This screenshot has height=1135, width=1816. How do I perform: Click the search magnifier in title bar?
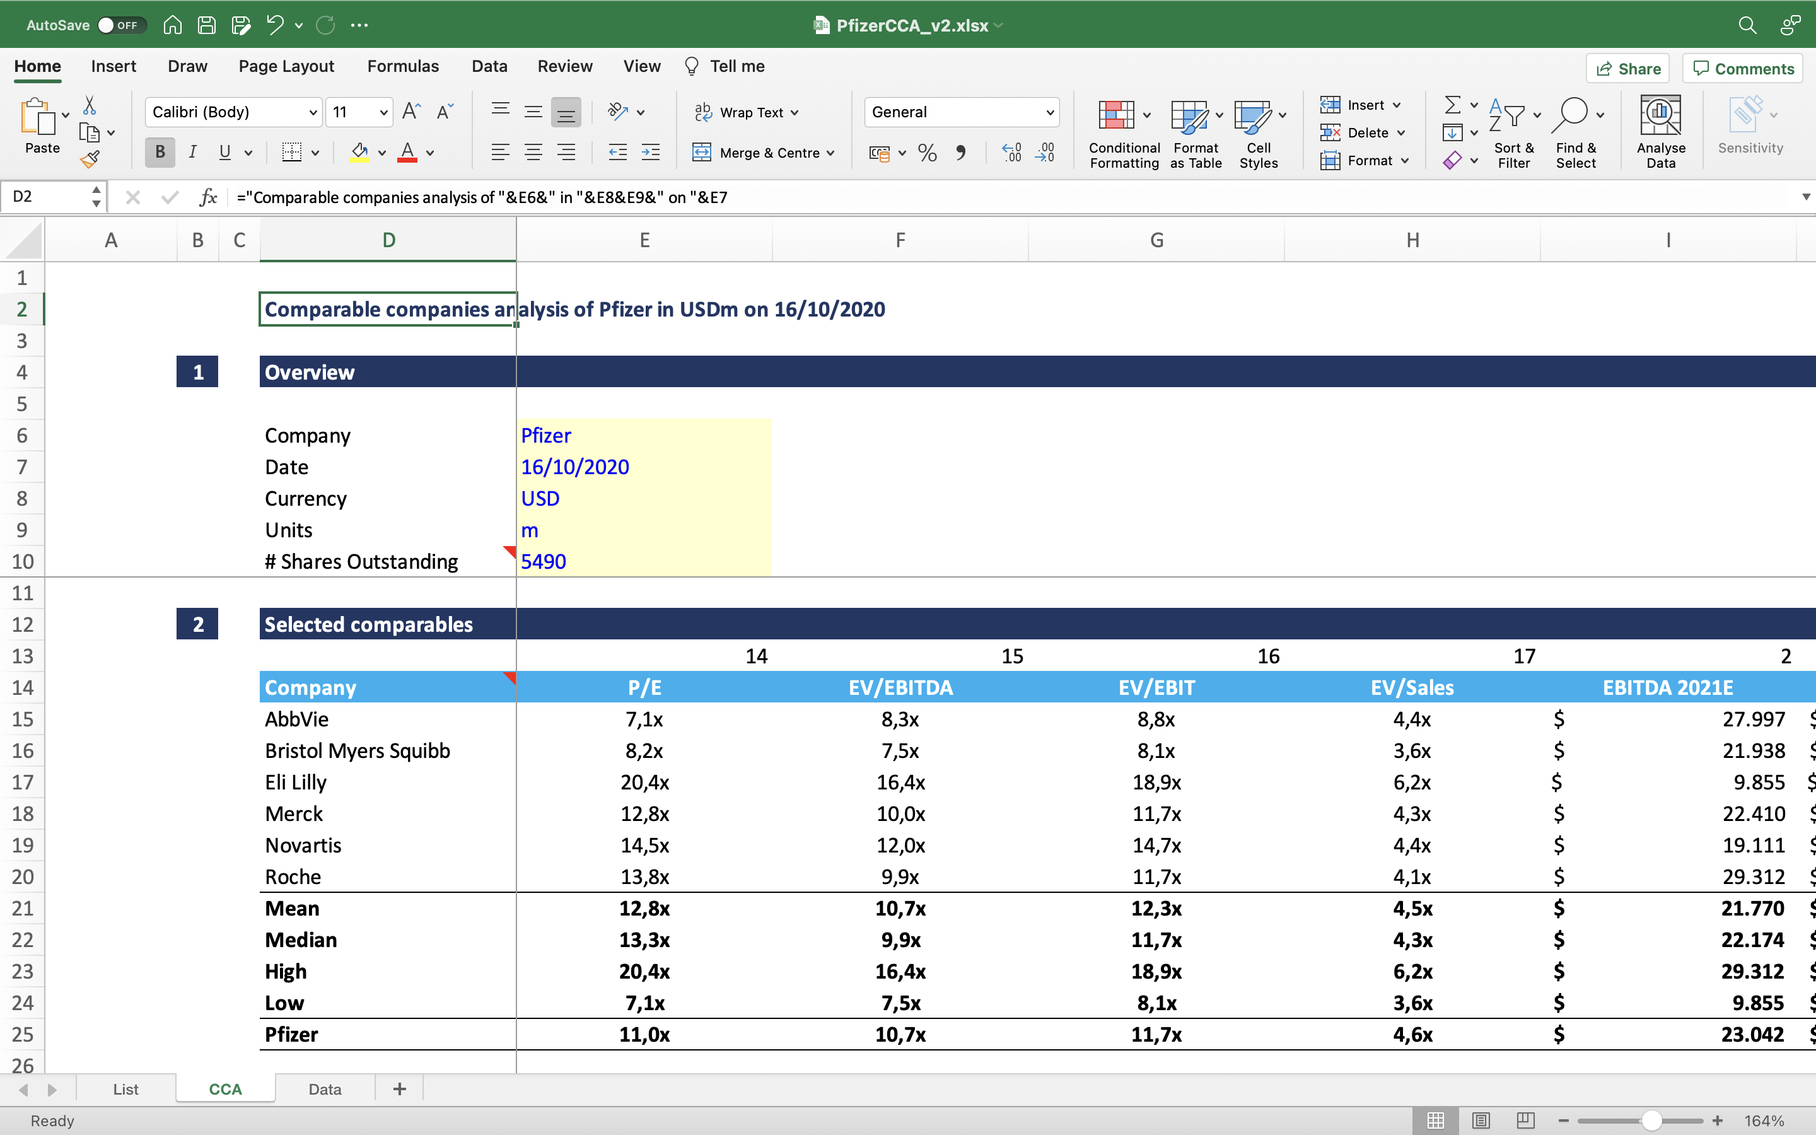(x=1747, y=25)
